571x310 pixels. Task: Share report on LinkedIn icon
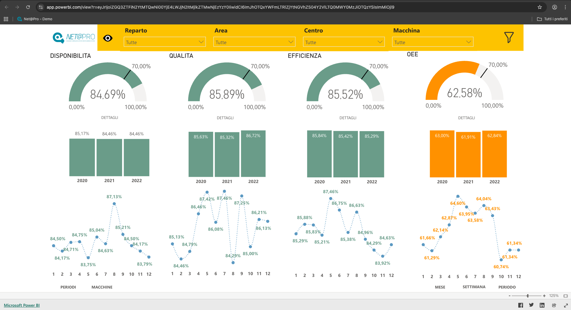[x=542, y=305]
